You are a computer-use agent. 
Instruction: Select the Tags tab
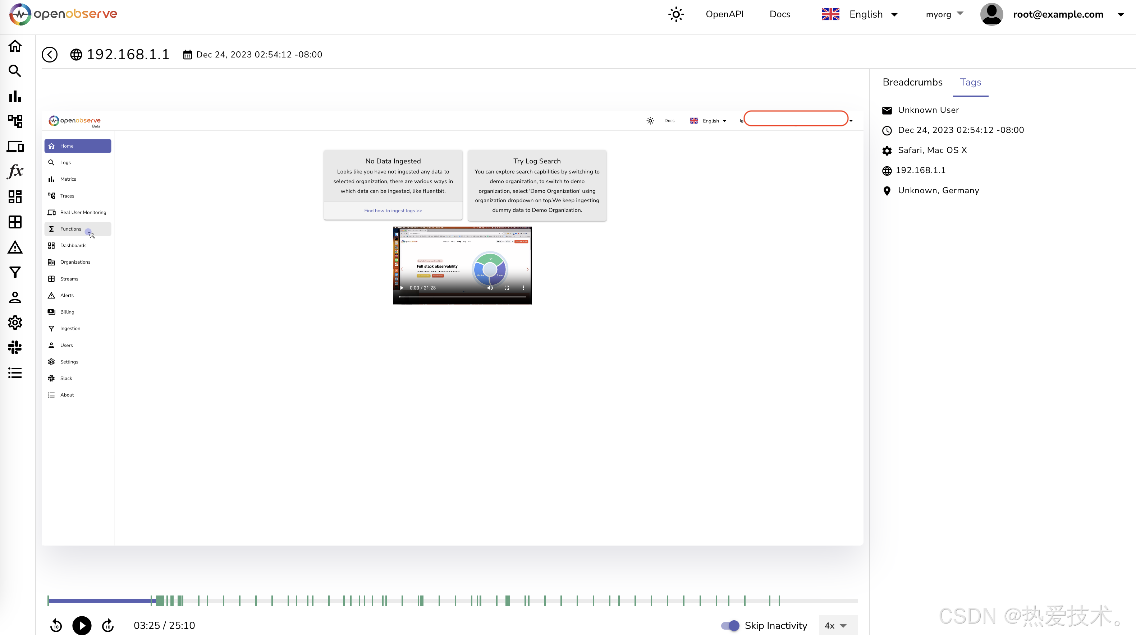coord(970,82)
